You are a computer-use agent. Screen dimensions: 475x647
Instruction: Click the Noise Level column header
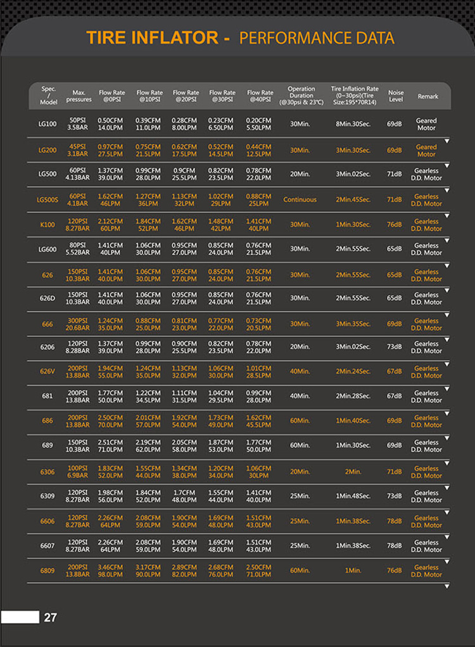(x=396, y=96)
